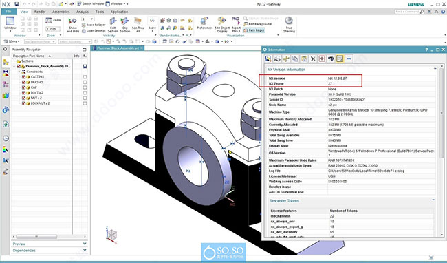
Task: Click the print icon in the Information window
Action: (x=277, y=59)
